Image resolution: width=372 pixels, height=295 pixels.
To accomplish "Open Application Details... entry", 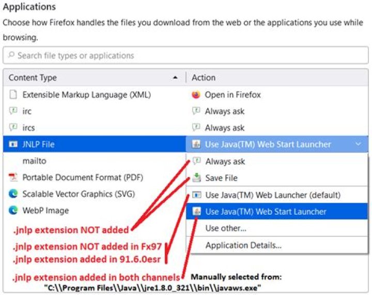I will 243,245.
